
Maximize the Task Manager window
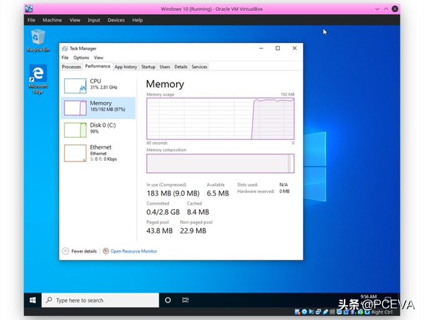pyautogui.click(x=278, y=48)
